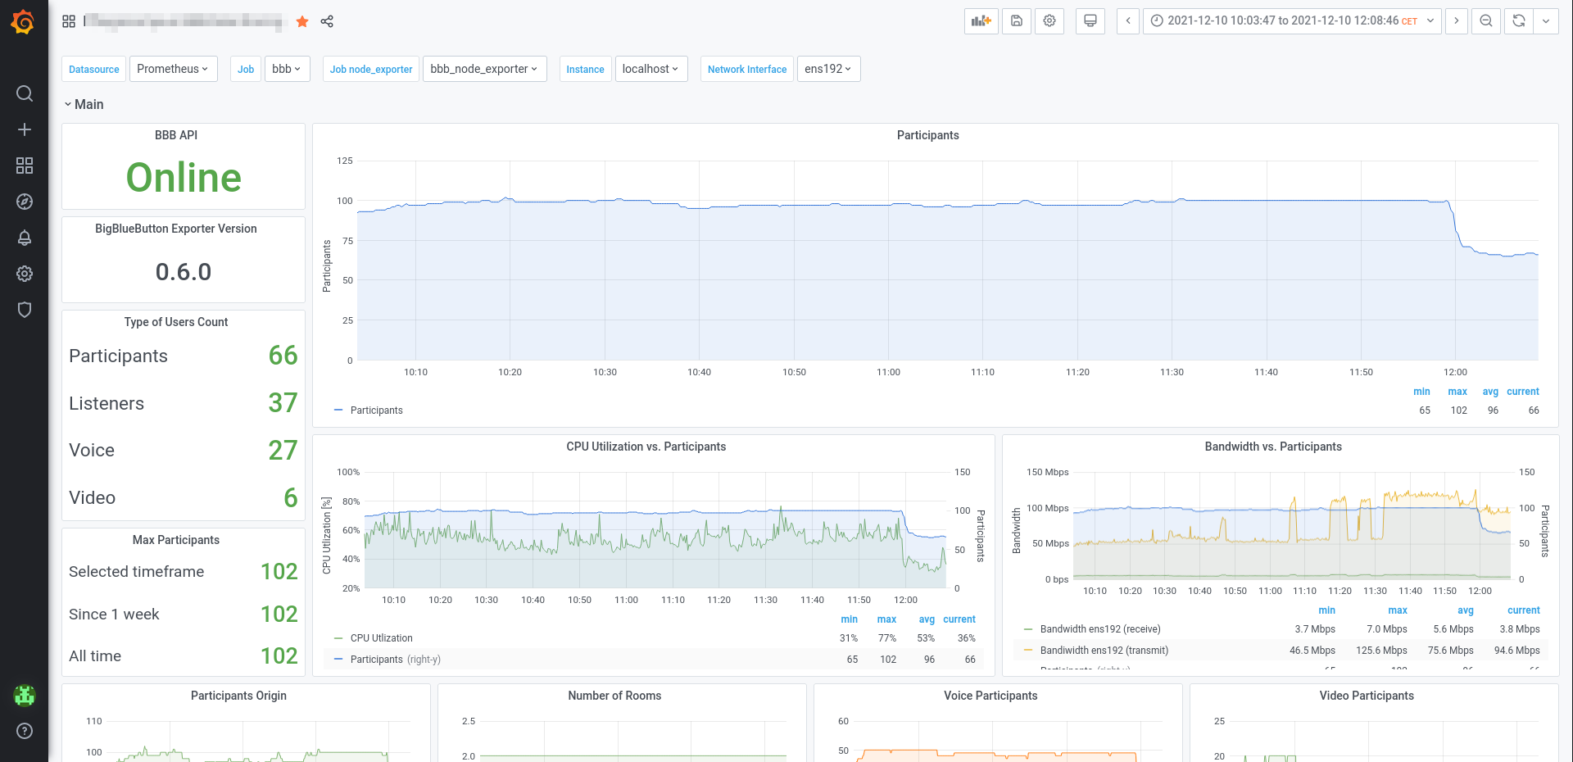Screen dimensions: 1573x762
Task: Toggle CPU Utlization series in legend
Action: tap(381, 638)
